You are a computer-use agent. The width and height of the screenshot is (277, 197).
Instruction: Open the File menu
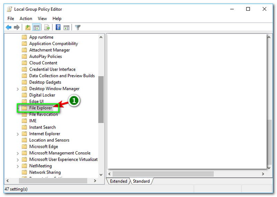pyautogui.click(x=11, y=18)
